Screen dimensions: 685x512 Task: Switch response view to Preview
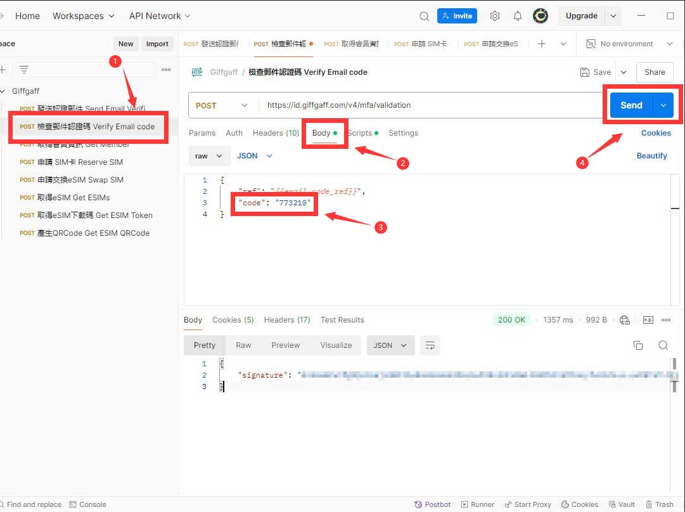[285, 345]
